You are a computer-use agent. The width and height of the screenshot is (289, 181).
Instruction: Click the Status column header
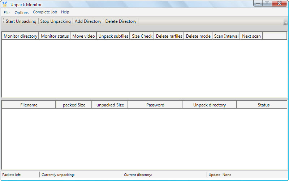[x=263, y=105]
